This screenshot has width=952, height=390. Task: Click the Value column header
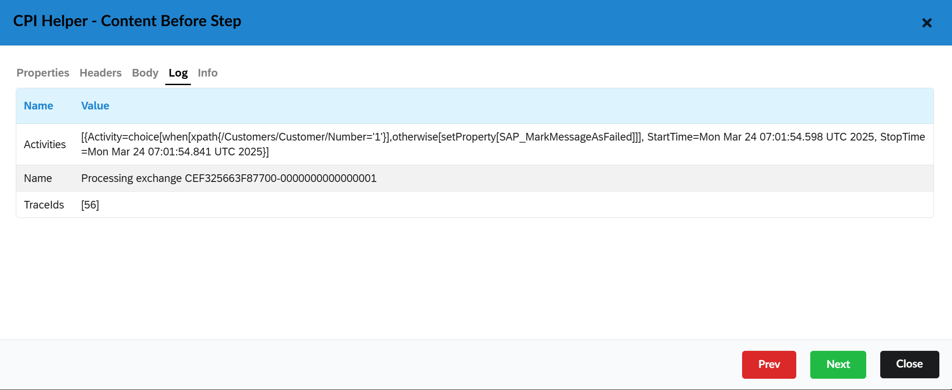click(95, 106)
